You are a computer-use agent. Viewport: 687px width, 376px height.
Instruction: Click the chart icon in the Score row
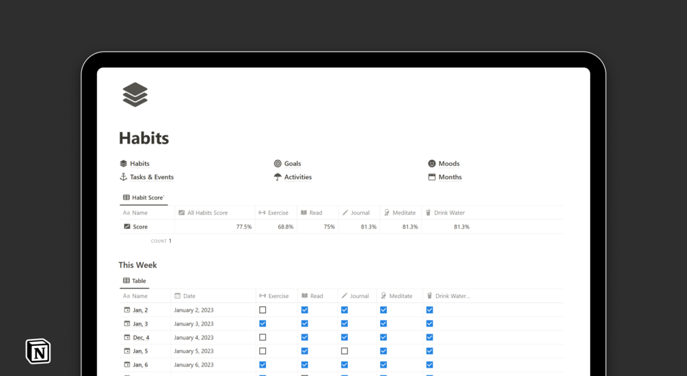click(127, 226)
